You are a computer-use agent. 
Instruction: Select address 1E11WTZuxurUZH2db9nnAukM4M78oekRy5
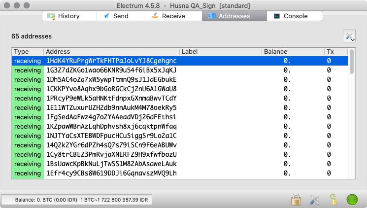[x=111, y=108]
